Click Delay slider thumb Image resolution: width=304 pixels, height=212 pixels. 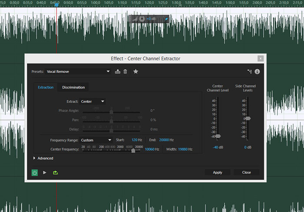111,130
